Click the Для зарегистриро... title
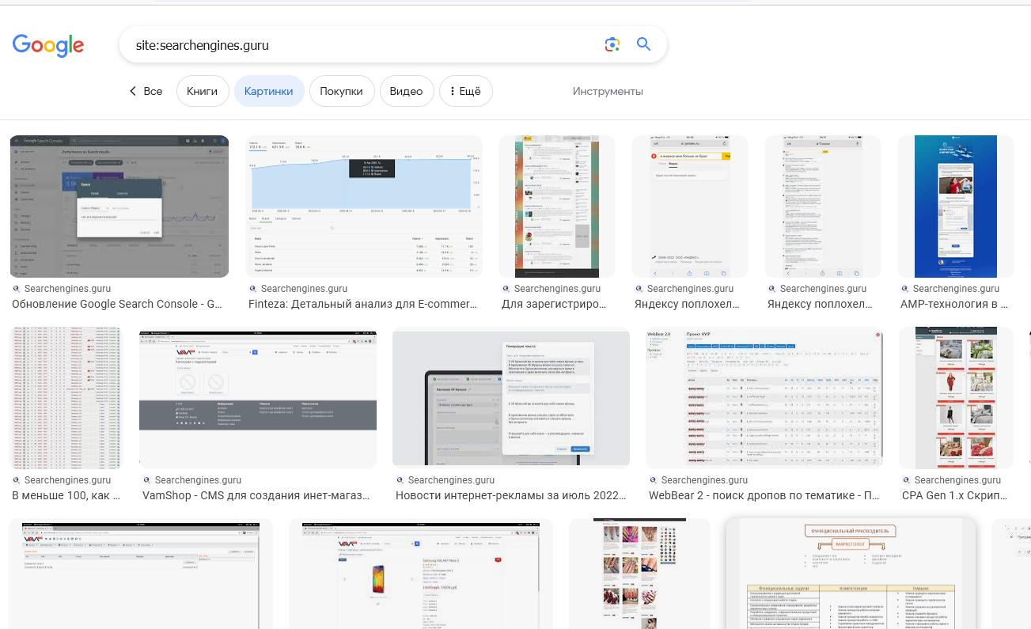Viewport: 1031px width, 629px height. tap(554, 304)
